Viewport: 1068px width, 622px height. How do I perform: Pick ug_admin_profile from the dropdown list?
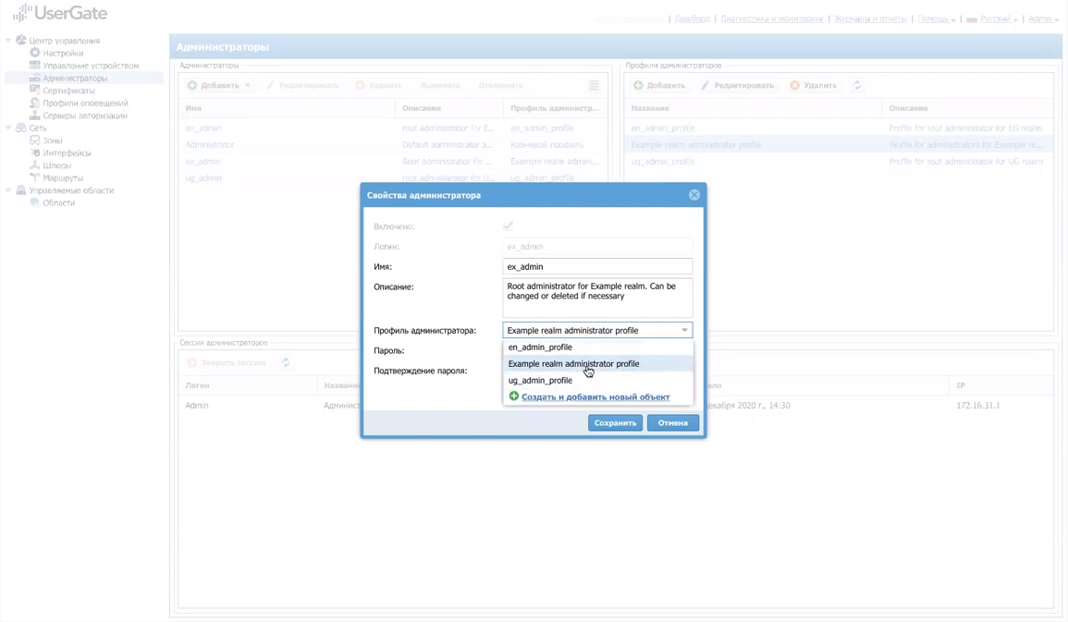click(598, 381)
